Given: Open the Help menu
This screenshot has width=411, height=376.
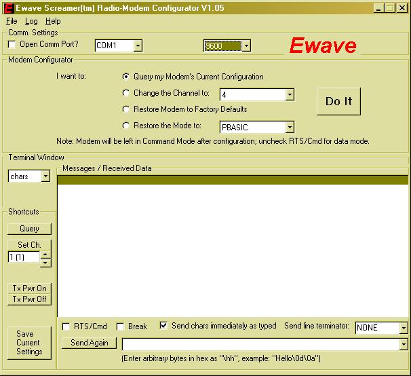Looking at the screenshot, I should (53, 21).
